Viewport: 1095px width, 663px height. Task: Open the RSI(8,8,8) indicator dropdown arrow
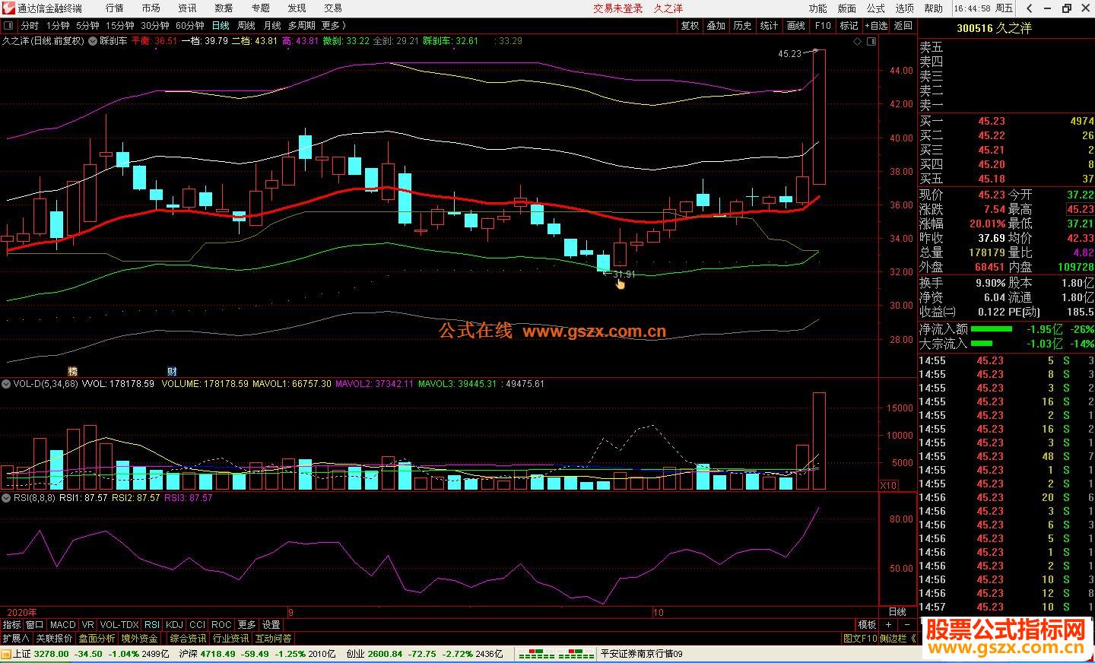(x=6, y=498)
